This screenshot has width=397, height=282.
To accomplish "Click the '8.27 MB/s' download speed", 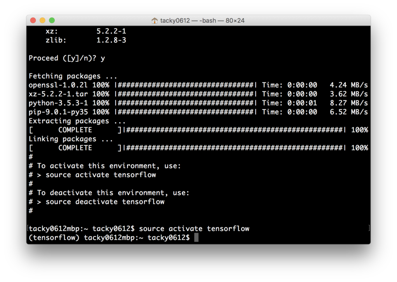I will pos(349,103).
